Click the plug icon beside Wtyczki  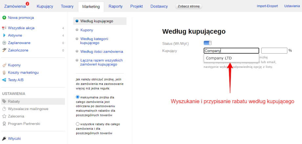click(4, 138)
